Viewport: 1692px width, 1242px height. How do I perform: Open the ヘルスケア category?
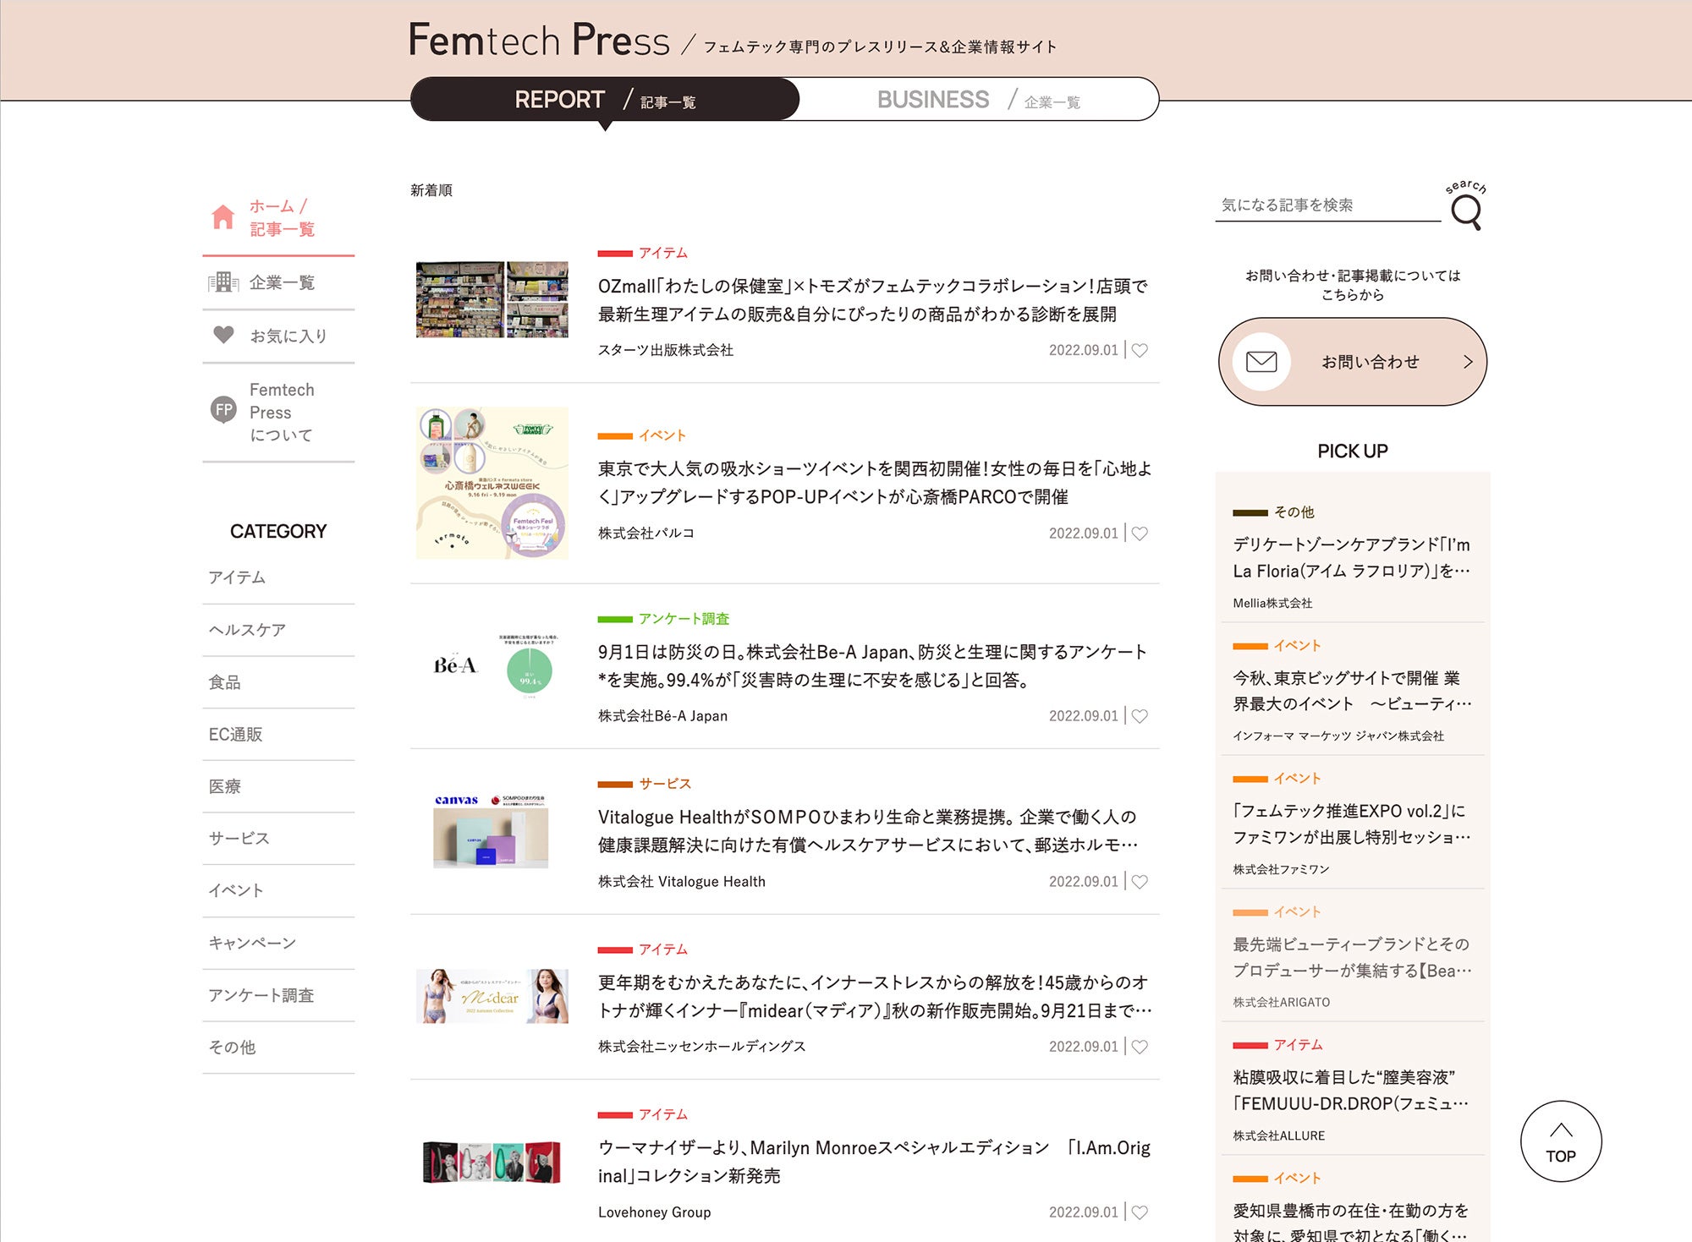[x=247, y=630]
